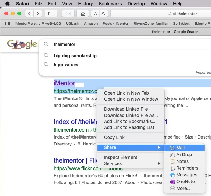
Task: Open RhymeZone: familiar bookmark
Action: (151, 23)
